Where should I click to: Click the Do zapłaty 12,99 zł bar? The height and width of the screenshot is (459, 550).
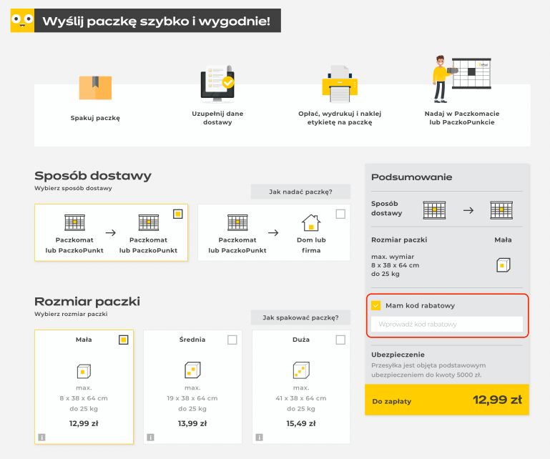pos(447,400)
